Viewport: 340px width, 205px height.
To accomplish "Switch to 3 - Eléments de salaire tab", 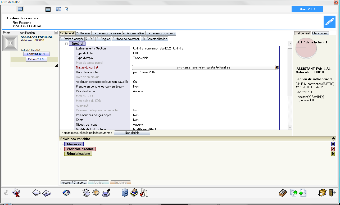I will point(107,33).
